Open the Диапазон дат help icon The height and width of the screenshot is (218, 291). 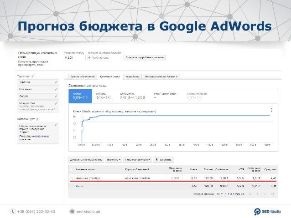(37, 119)
